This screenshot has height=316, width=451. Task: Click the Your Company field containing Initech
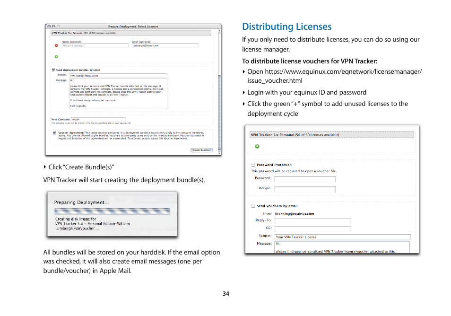click(98, 119)
